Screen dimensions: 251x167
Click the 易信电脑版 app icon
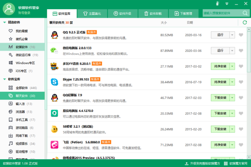pyautogui.click(x=54, y=113)
